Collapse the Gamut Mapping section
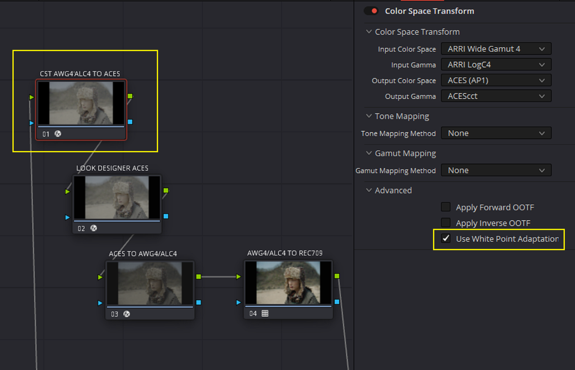 point(369,153)
